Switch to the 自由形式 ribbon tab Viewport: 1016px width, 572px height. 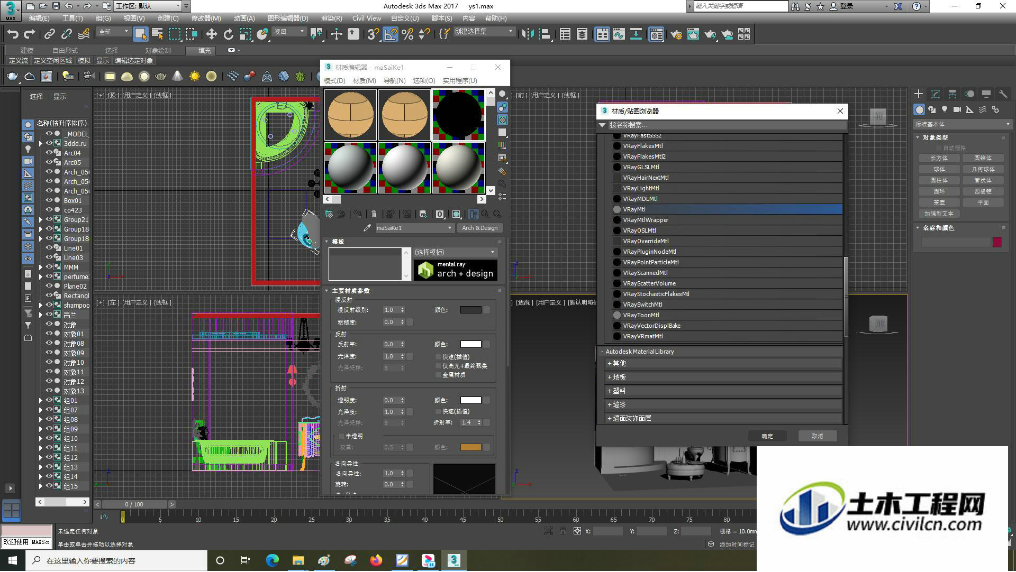pyautogui.click(x=65, y=50)
